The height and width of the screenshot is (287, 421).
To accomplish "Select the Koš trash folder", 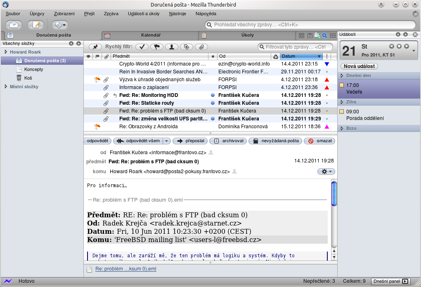I will (x=28, y=78).
